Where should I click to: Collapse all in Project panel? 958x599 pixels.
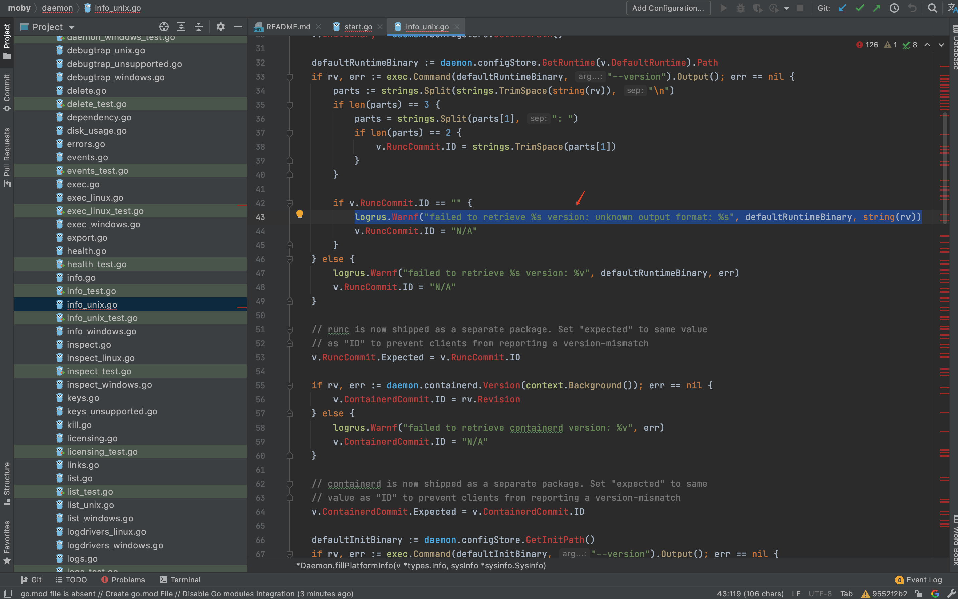coord(199,27)
